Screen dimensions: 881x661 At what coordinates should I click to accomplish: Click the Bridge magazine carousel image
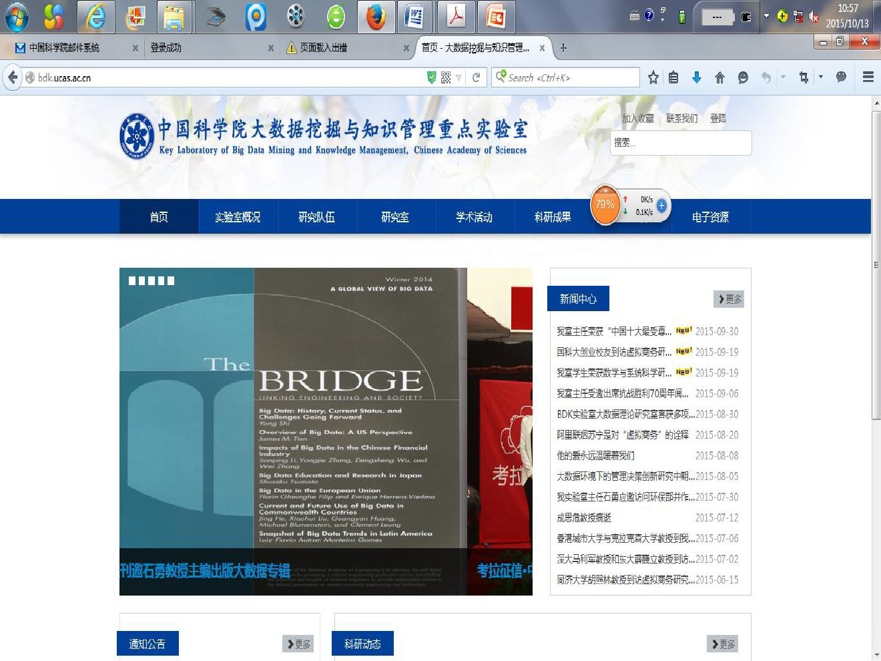(293, 431)
